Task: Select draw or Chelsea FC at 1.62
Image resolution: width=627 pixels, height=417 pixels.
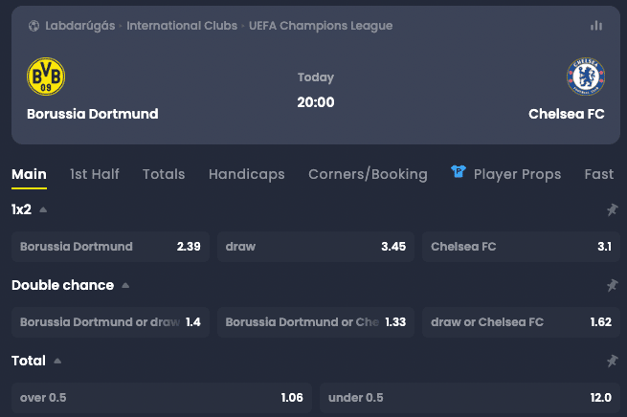Action: [x=521, y=322]
